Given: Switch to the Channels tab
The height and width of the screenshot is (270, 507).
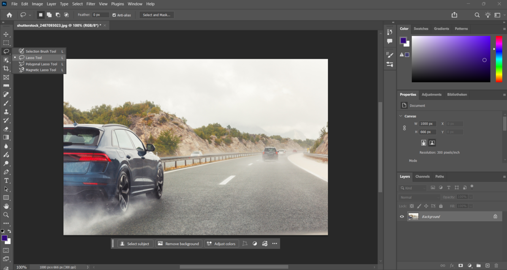Looking at the screenshot, I should click(x=422, y=177).
